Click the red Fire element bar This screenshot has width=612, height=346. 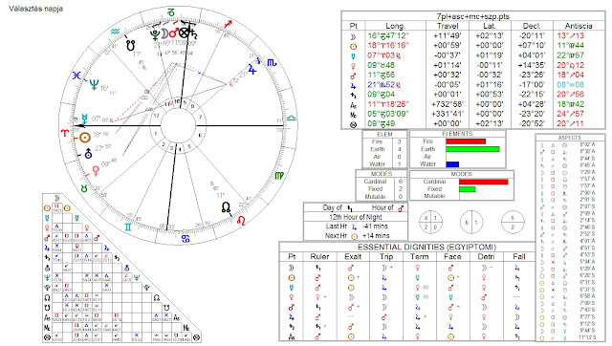[x=466, y=141]
